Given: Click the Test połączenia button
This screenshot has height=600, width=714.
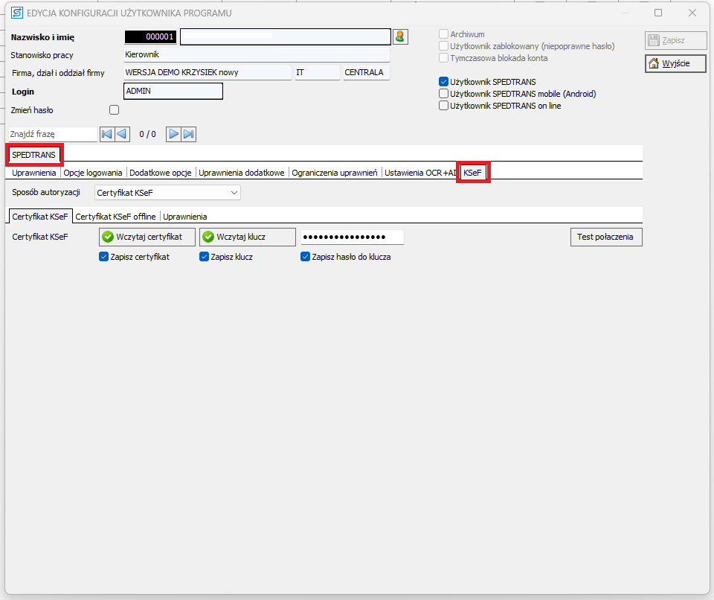Looking at the screenshot, I should pos(605,237).
